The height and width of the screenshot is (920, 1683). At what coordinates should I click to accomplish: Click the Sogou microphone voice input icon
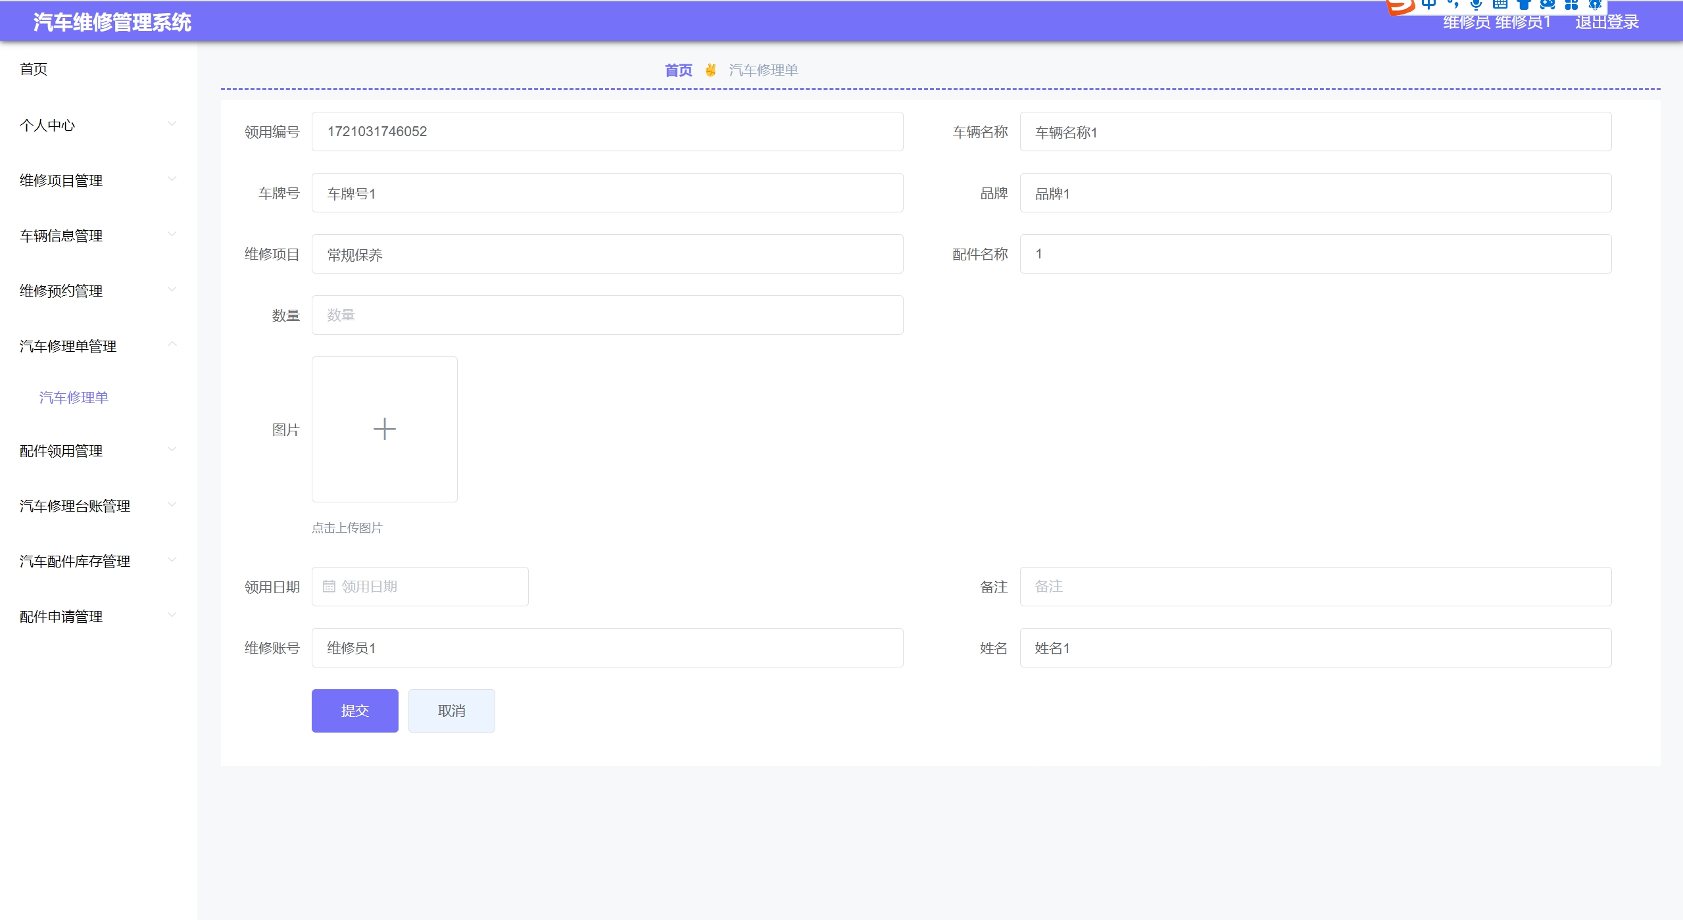pyautogui.click(x=1476, y=4)
